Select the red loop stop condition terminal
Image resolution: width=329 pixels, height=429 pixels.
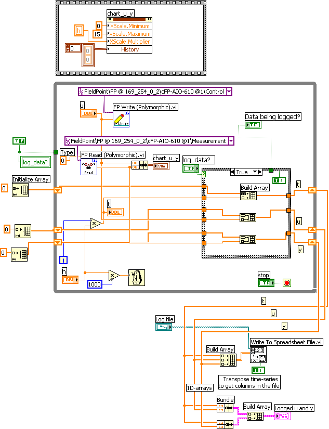click(x=286, y=283)
